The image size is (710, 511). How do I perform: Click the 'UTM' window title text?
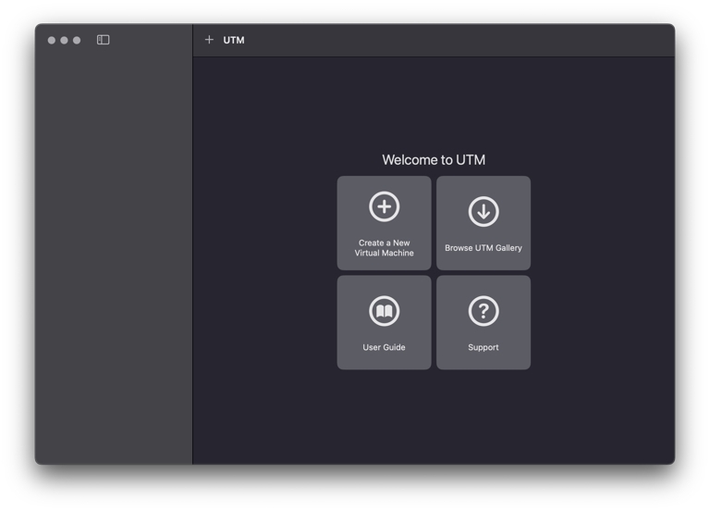tap(234, 40)
